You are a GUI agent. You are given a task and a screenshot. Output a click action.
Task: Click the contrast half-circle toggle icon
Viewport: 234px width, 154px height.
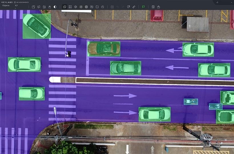click(x=55, y=7)
